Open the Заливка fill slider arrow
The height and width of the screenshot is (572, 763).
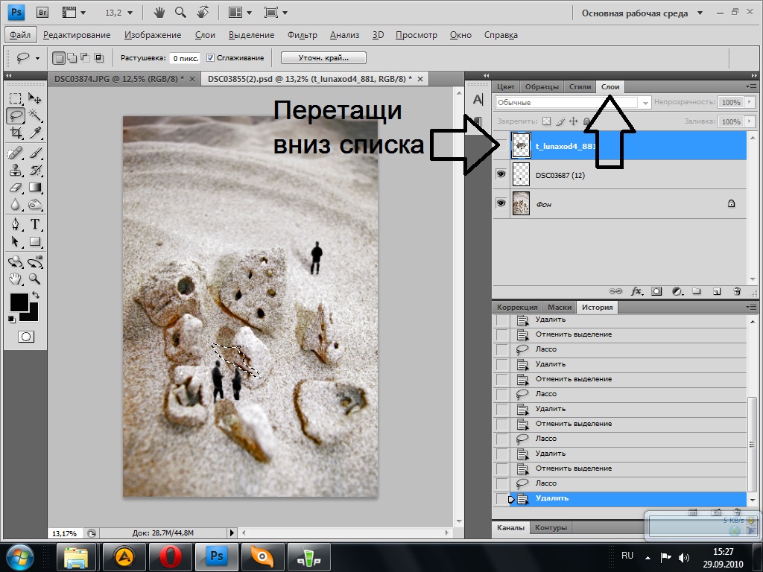pyautogui.click(x=750, y=121)
